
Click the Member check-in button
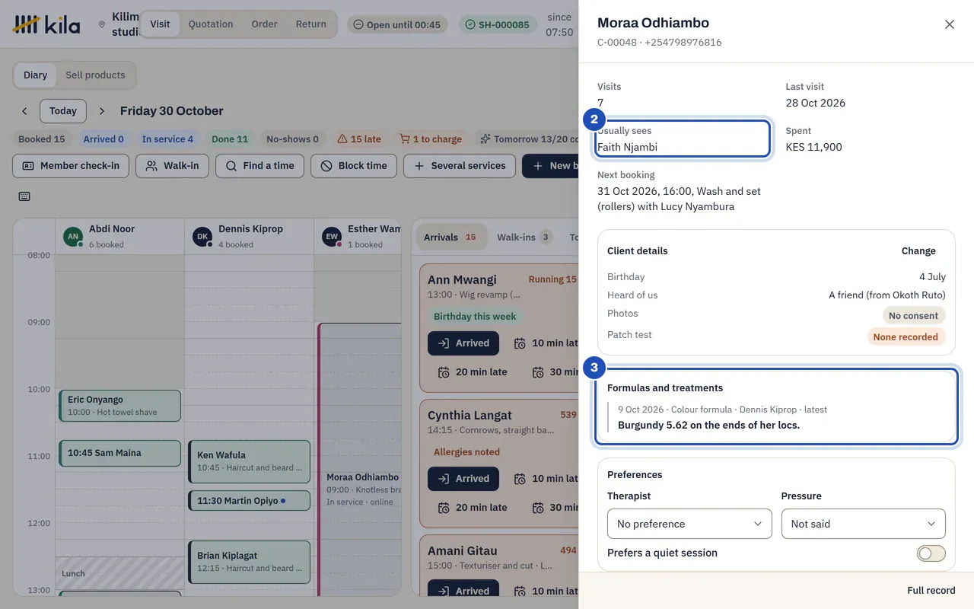tap(71, 166)
